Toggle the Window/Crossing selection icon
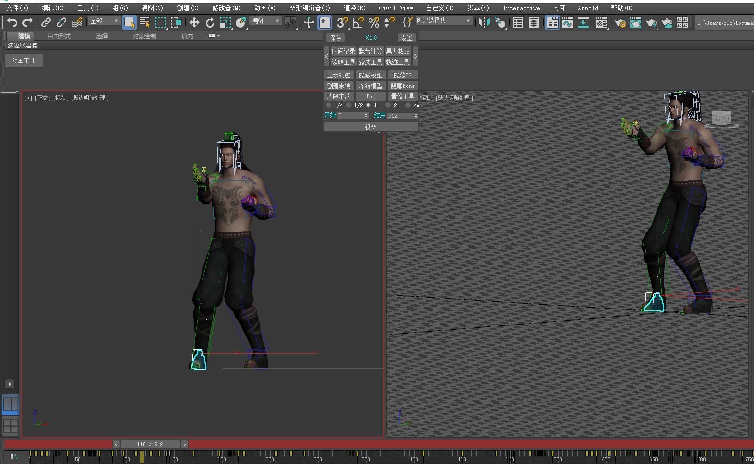This screenshot has height=464, width=754. tap(176, 22)
